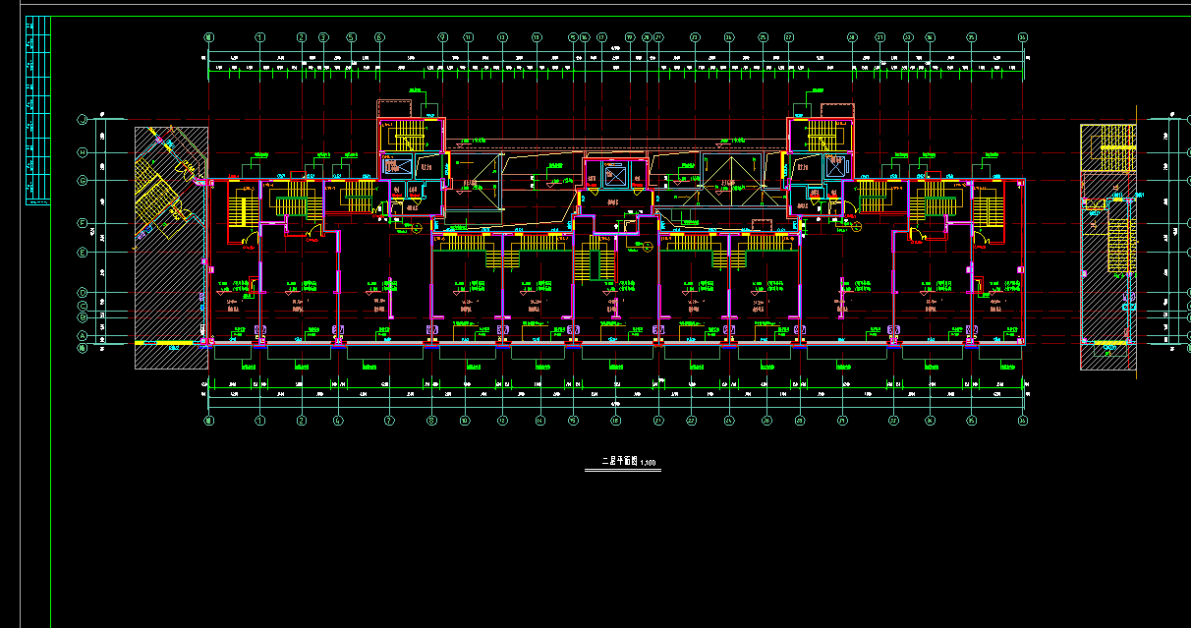Image resolution: width=1191 pixels, height=628 pixels.
Task: Click grid axis bubble H on left side
Action: click(x=84, y=152)
